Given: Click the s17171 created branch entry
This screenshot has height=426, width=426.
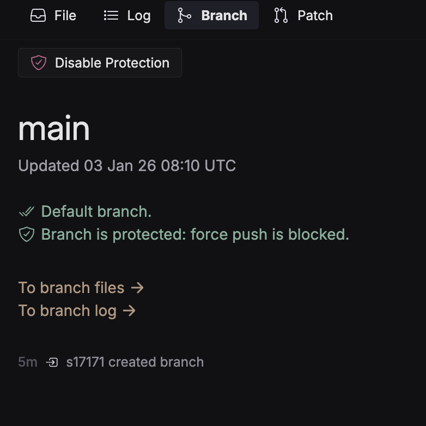Looking at the screenshot, I should click(x=135, y=362).
